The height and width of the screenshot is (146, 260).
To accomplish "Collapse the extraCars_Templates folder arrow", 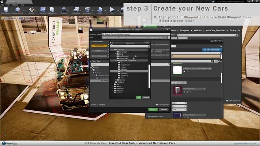I will coord(116,60).
